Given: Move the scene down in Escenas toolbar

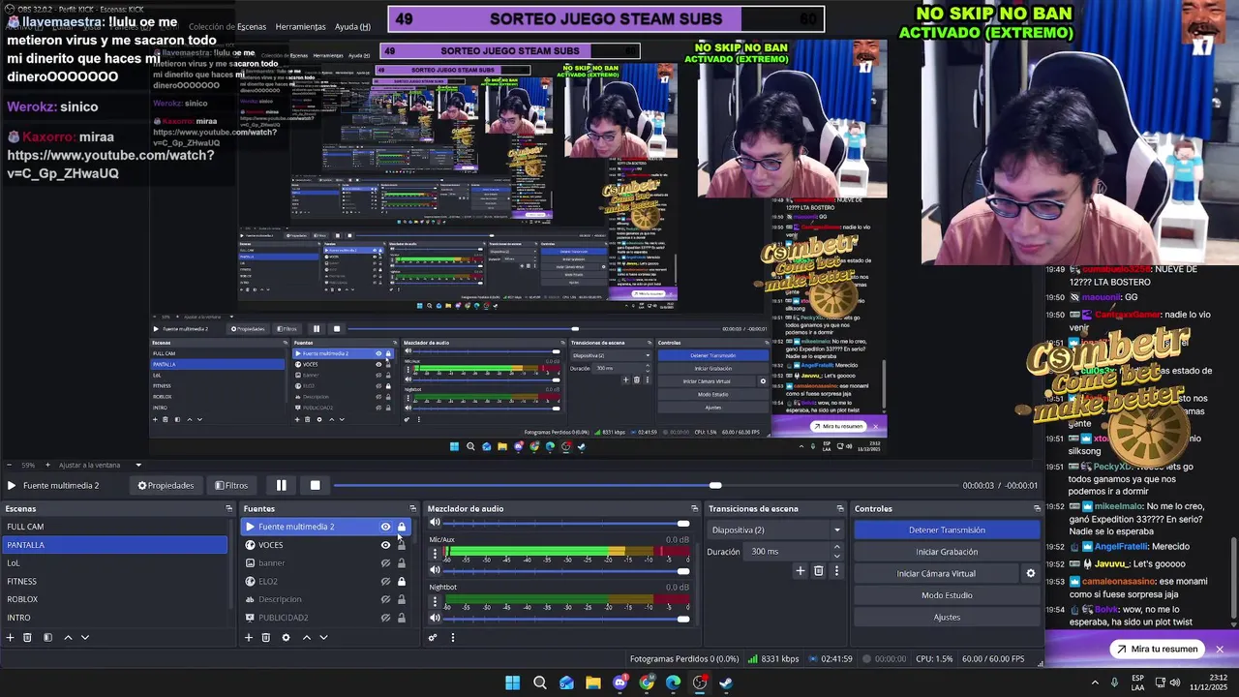Looking at the screenshot, I should [x=85, y=637].
